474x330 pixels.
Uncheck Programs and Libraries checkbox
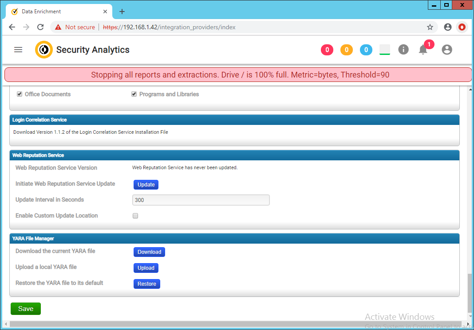[x=134, y=94]
